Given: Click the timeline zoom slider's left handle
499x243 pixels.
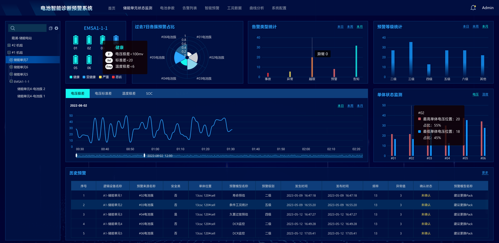Looking at the screenshot, I should [76, 155].
